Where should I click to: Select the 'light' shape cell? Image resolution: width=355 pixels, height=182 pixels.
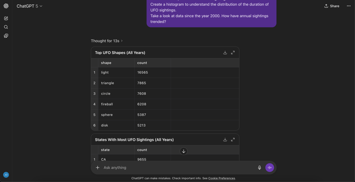[116, 73]
